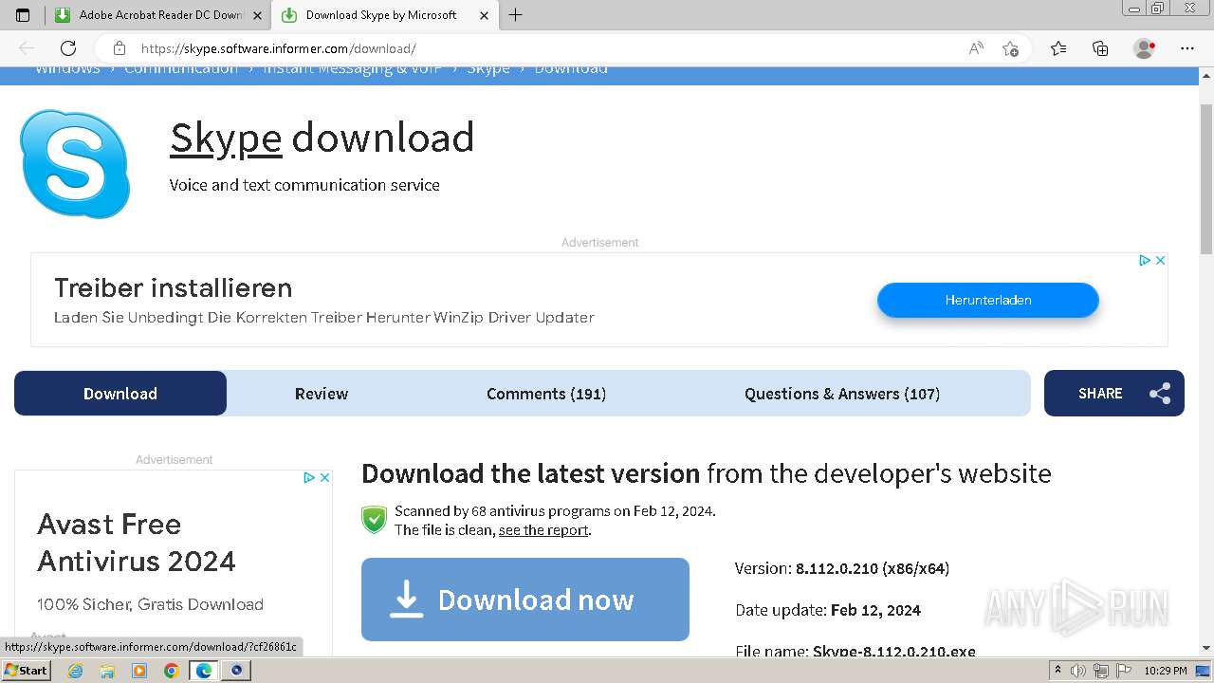Launch Google Chrome from taskbar
This screenshot has height=683, width=1214.
(x=172, y=671)
